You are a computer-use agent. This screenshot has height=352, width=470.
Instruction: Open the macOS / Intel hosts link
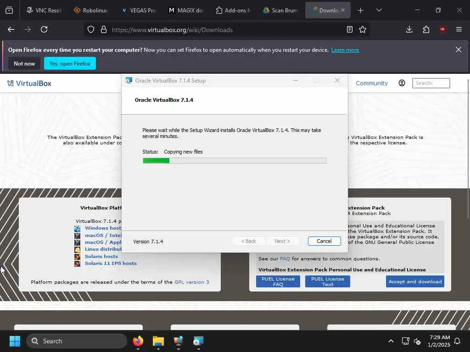[x=103, y=235]
